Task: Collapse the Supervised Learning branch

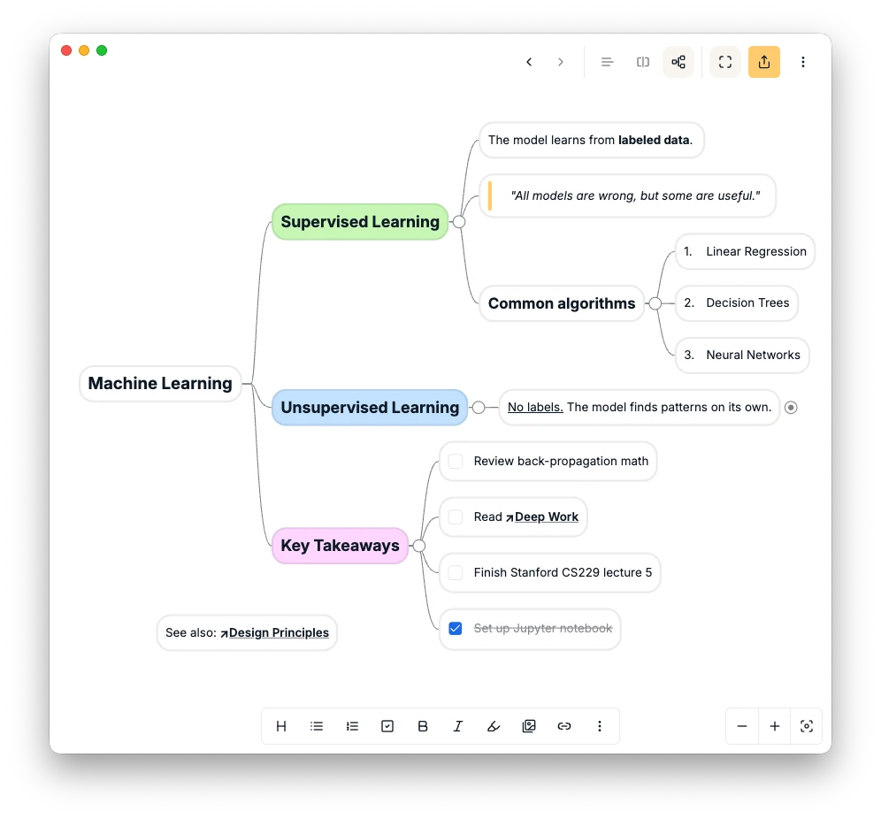Action: click(458, 222)
